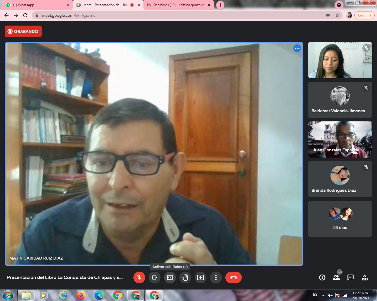This screenshot has height=301, width=377.
Task: View site information lock icon
Action: (37, 15)
